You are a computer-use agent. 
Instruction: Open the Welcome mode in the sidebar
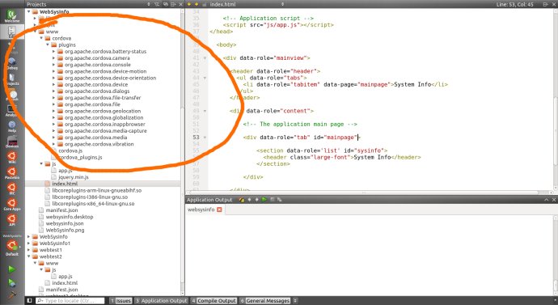coord(12,16)
